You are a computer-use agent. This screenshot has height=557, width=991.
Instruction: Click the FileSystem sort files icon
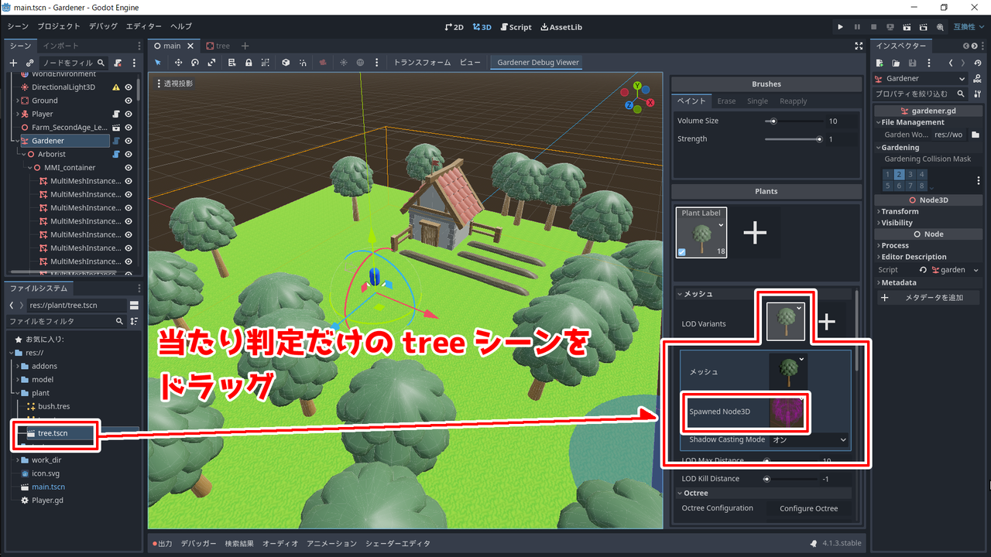click(134, 321)
